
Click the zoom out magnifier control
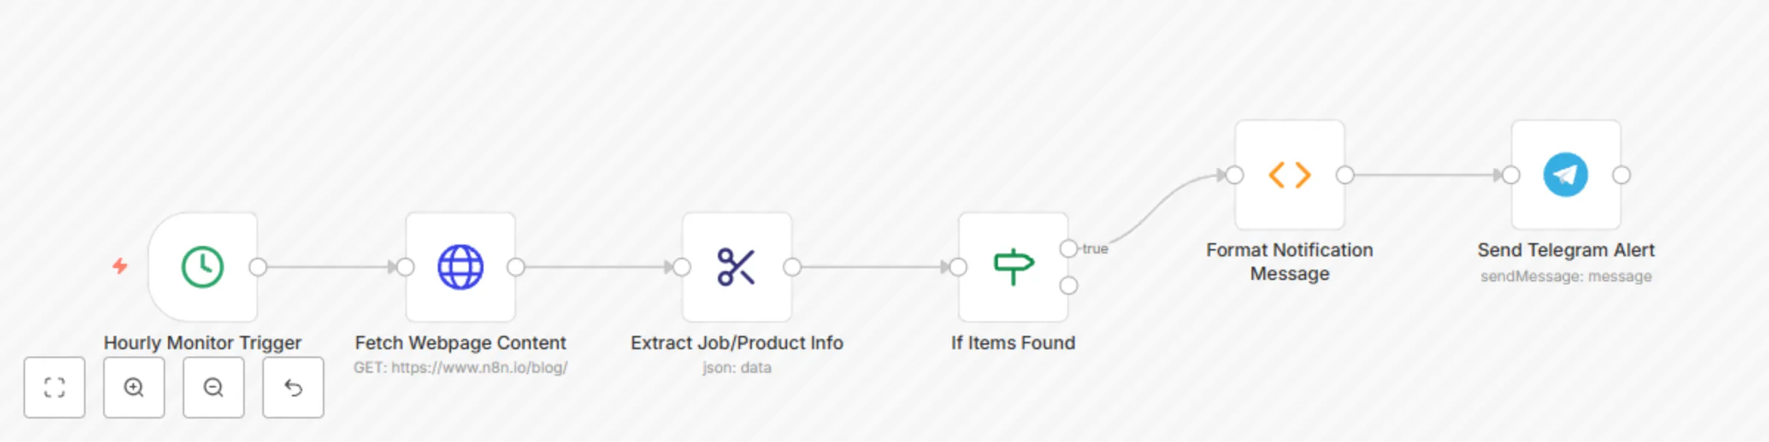(x=214, y=387)
